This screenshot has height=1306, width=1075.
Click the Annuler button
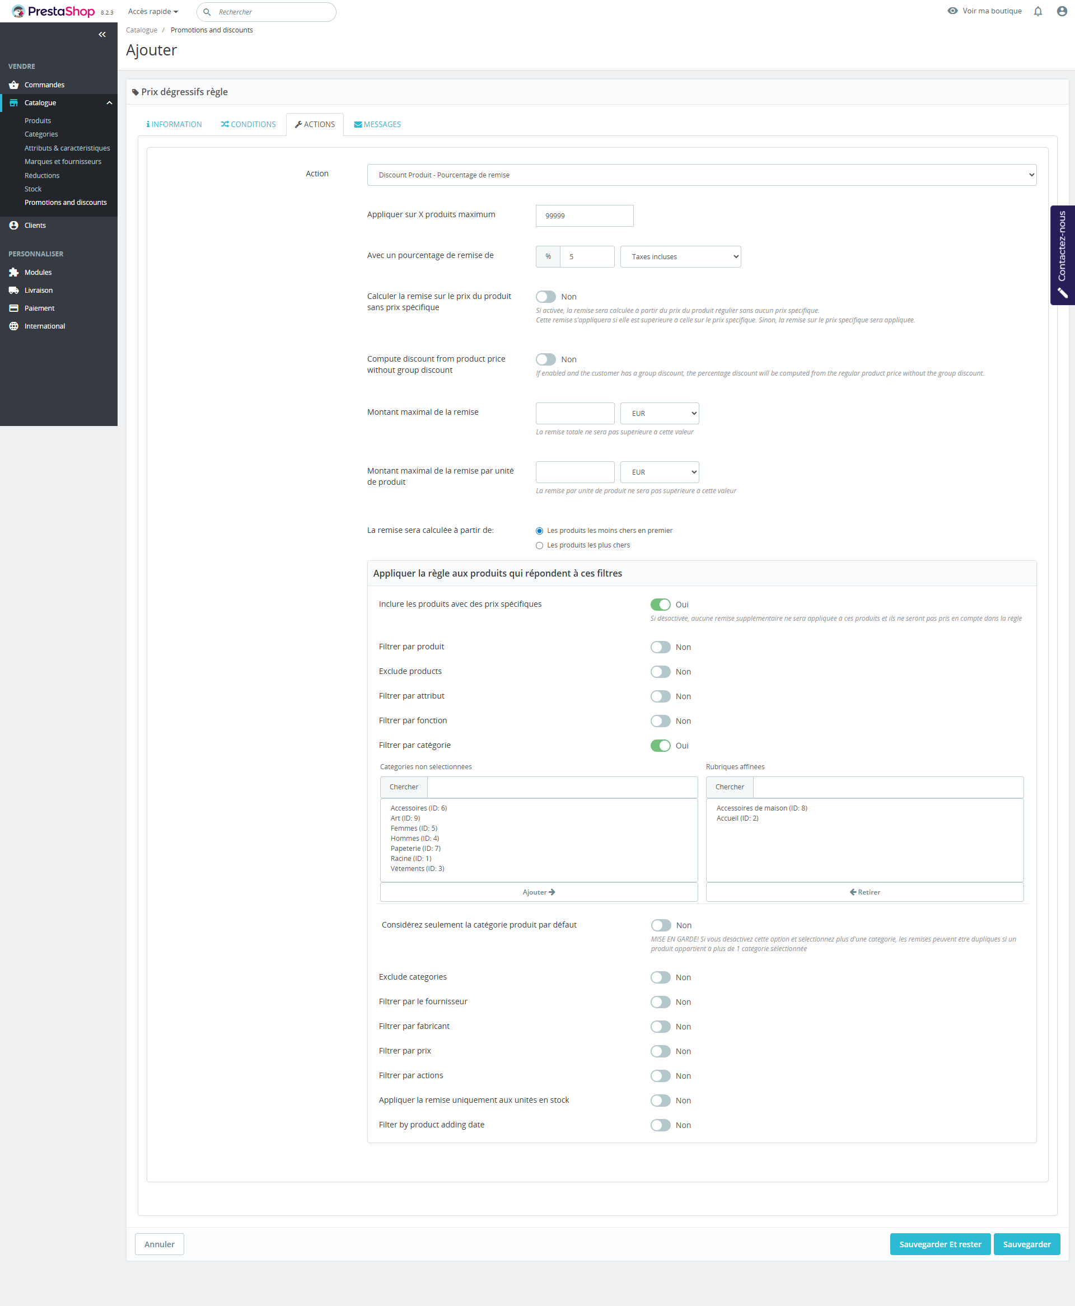(x=159, y=1244)
